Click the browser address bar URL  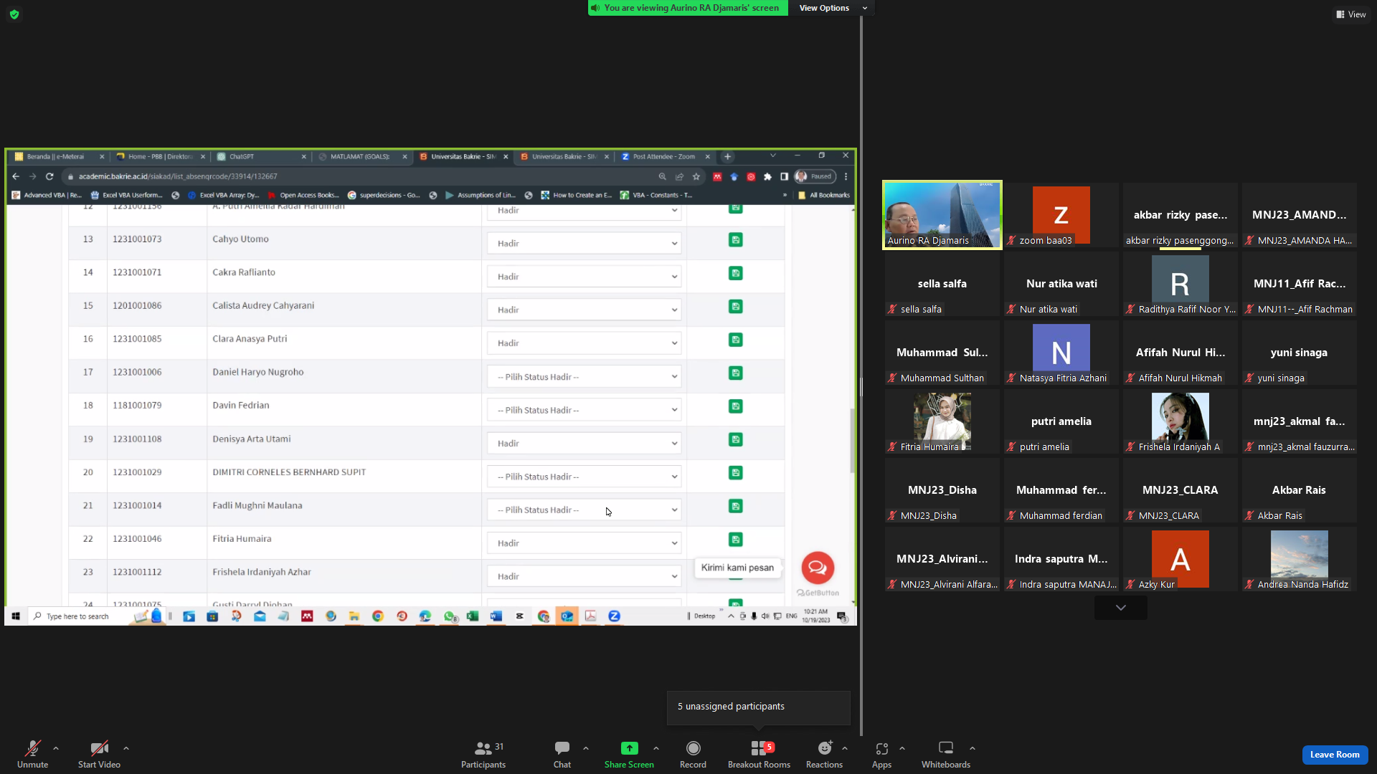[x=178, y=176]
